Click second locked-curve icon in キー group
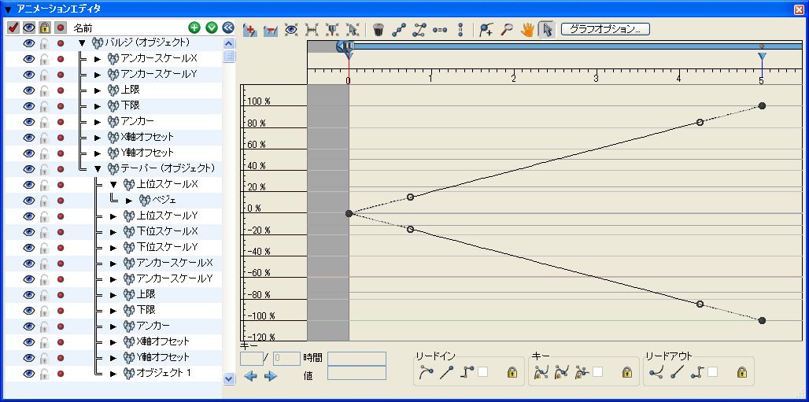The image size is (809, 402). (562, 372)
